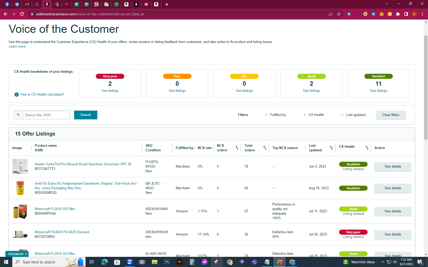
Task: Open File Explorer from the taskbar
Action: [155, 262]
